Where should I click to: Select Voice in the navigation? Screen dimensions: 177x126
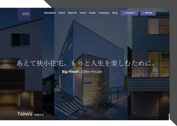click(x=83, y=13)
